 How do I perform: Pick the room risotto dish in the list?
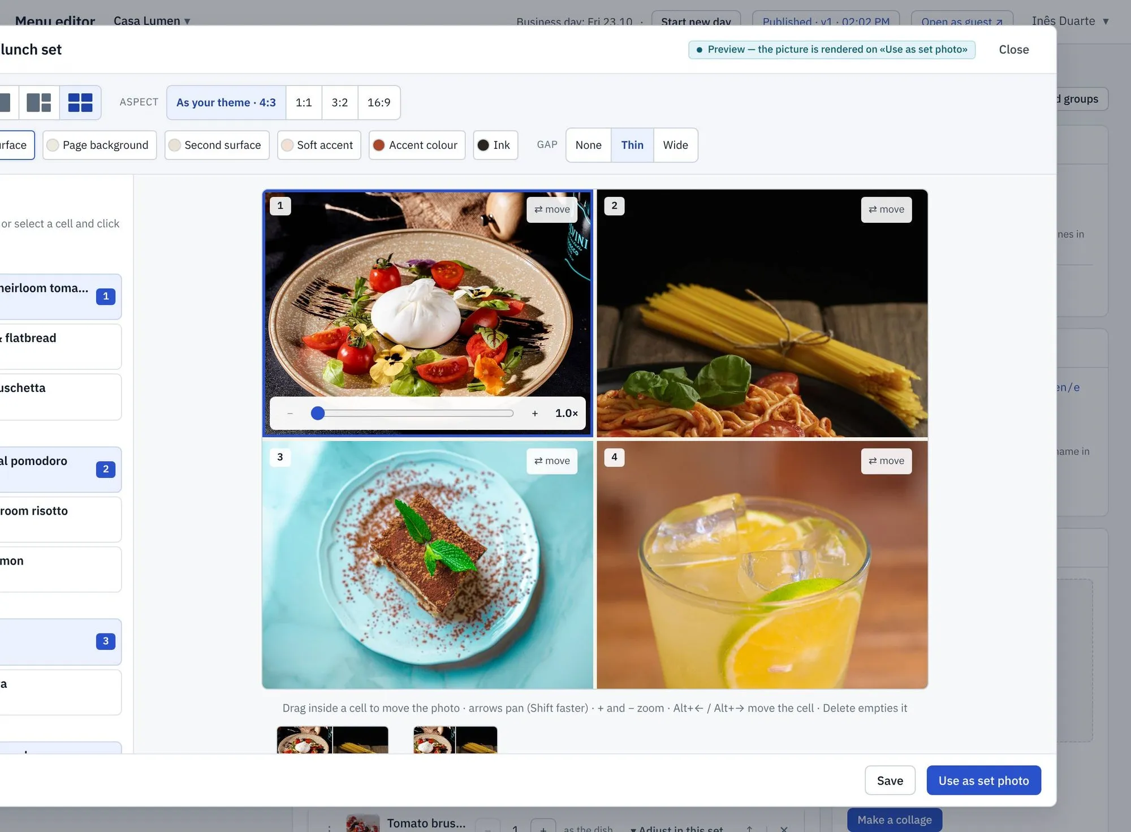(61, 519)
